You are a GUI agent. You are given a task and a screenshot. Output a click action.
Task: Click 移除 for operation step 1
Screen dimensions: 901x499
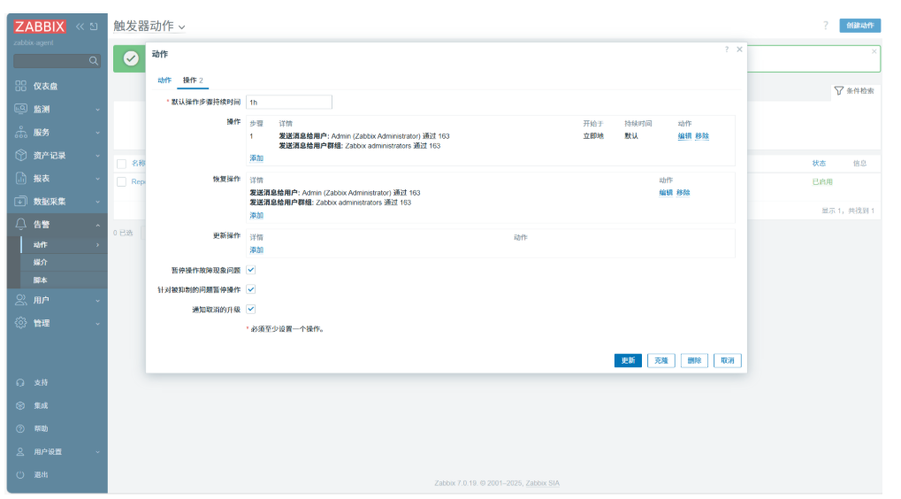[x=702, y=136]
